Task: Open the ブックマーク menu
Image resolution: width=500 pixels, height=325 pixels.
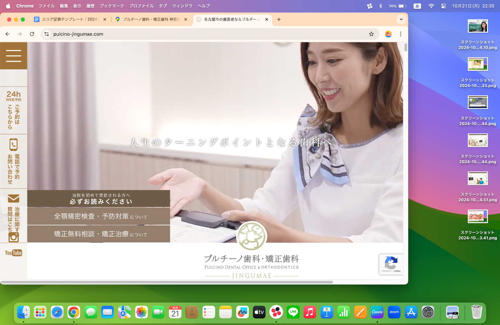Action: click(x=112, y=6)
